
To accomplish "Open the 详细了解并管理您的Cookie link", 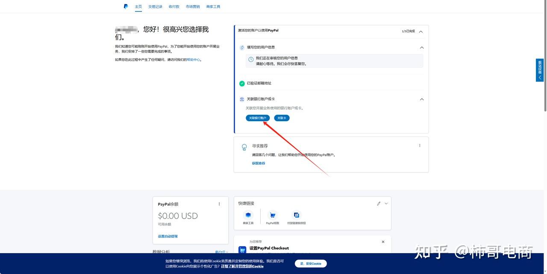I will (x=242, y=266).
